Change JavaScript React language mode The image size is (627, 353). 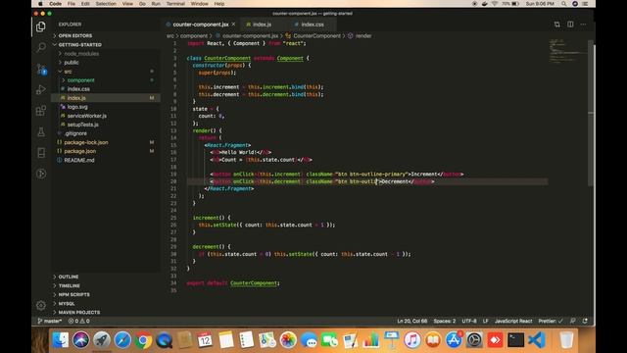click(x=513, y=321)
